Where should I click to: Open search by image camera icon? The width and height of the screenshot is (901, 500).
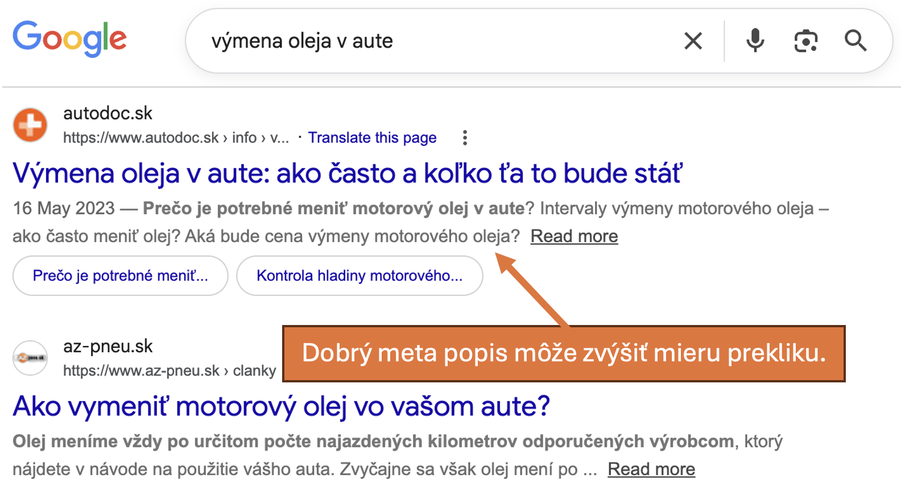click(806, 41)
